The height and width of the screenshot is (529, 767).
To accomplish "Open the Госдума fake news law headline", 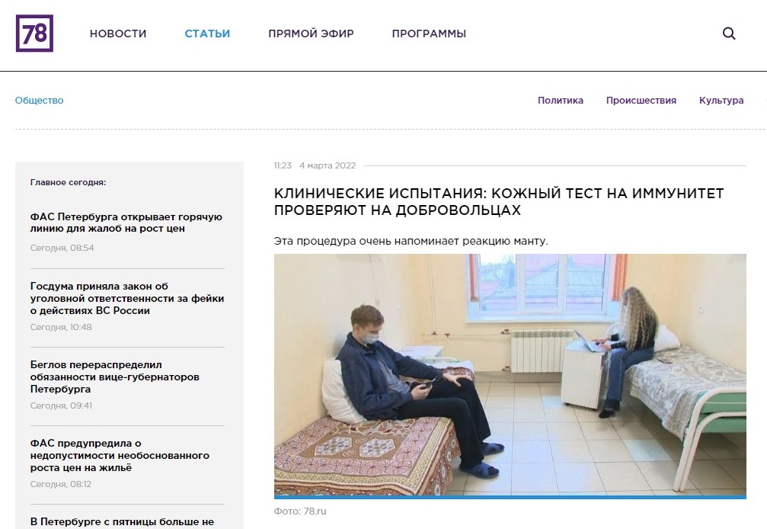I will [127, 298].
